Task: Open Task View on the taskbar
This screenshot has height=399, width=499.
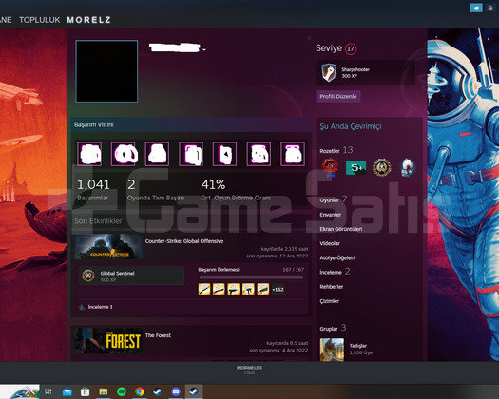Action: pos(48,391)
